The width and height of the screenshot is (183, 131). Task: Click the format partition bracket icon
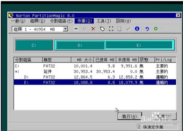click(x=111, y=29)
